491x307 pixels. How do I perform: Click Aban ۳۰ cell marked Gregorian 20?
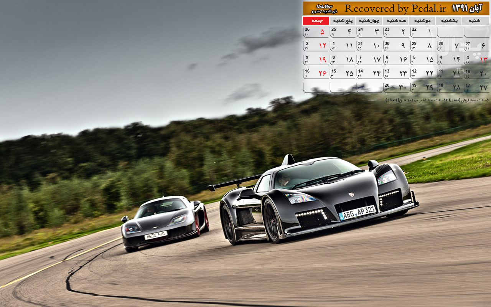[395, 87]
